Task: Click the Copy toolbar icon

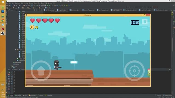Action: (x=22, y=5)
